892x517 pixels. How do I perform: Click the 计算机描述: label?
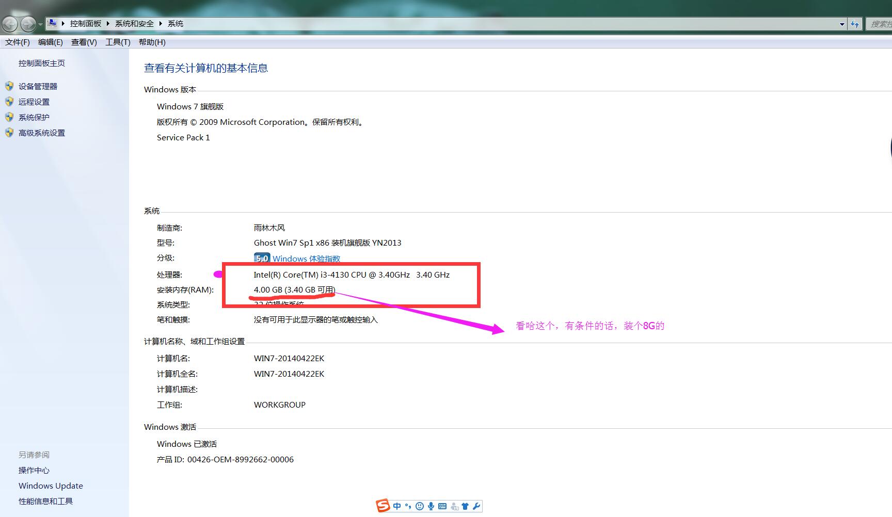tap(177, 390)
